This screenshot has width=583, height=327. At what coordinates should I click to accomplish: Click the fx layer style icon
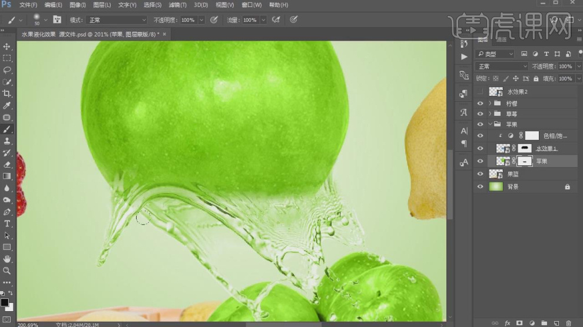tap(507, 323)
